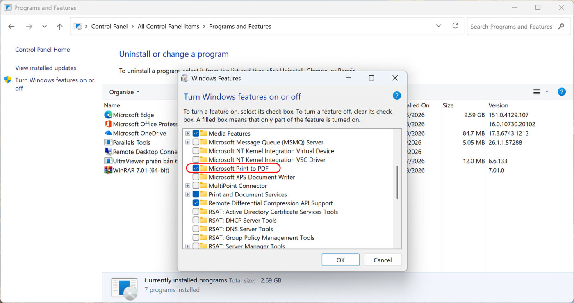The width and height of the screenshot is (574, 303).
Task: Expand the MSMQ Server tree node
Action: pyautogui.click(x=188, y=142)
